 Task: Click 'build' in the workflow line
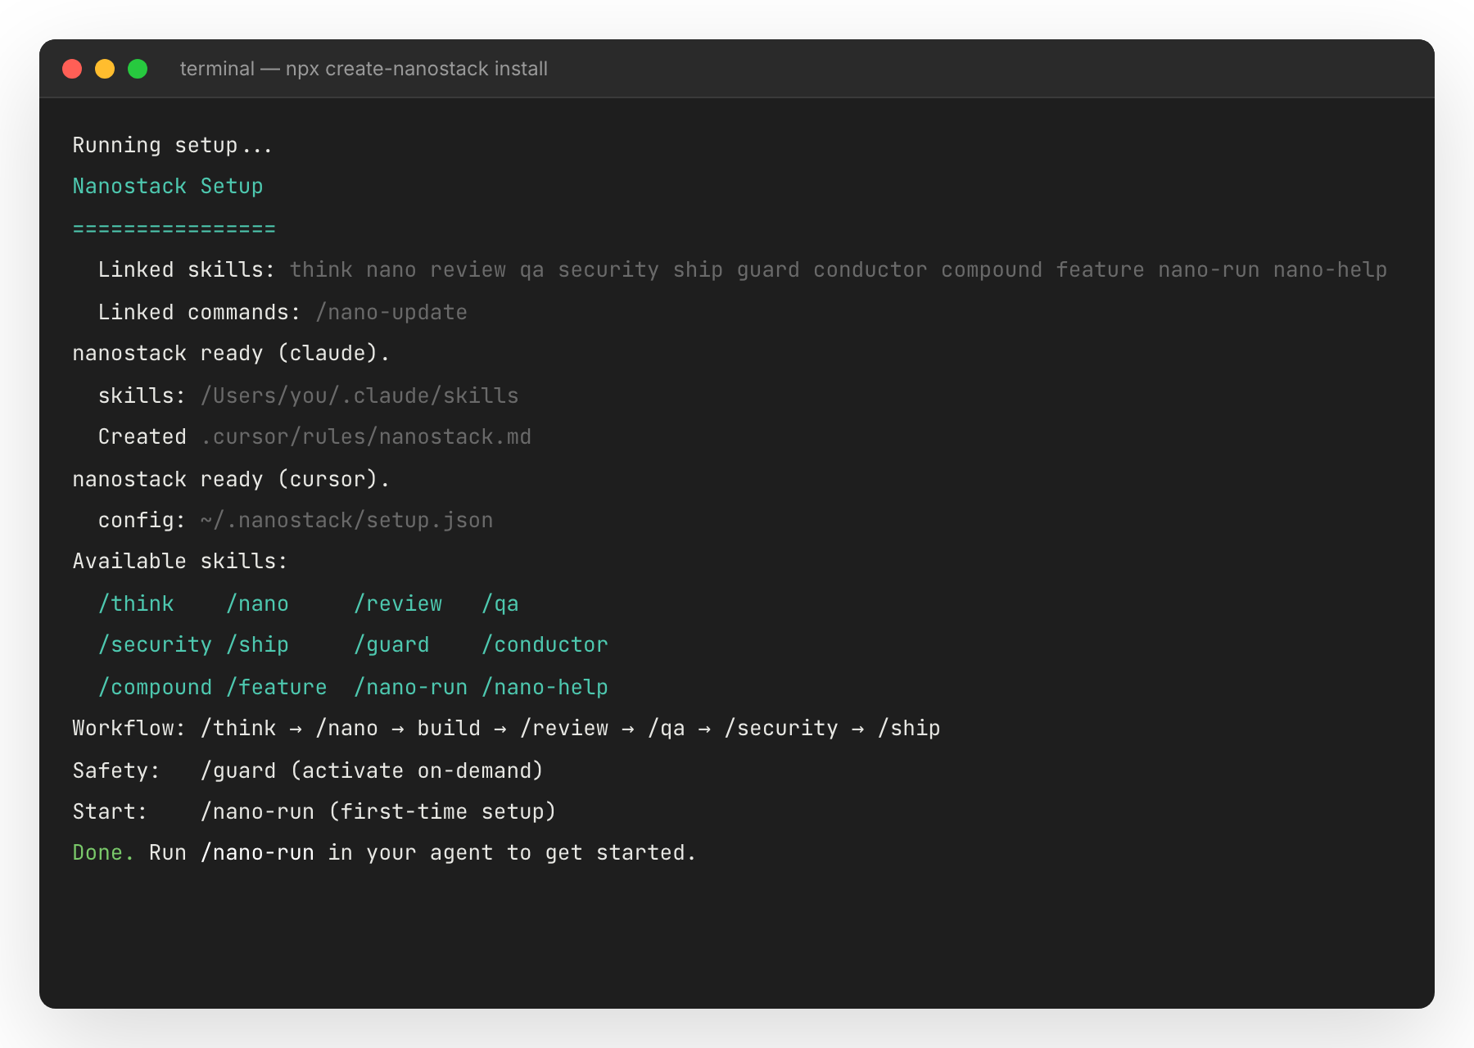tap(449, 729)
